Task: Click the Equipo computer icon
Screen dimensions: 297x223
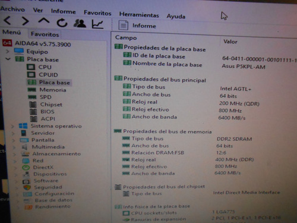Action: [19, 51]
